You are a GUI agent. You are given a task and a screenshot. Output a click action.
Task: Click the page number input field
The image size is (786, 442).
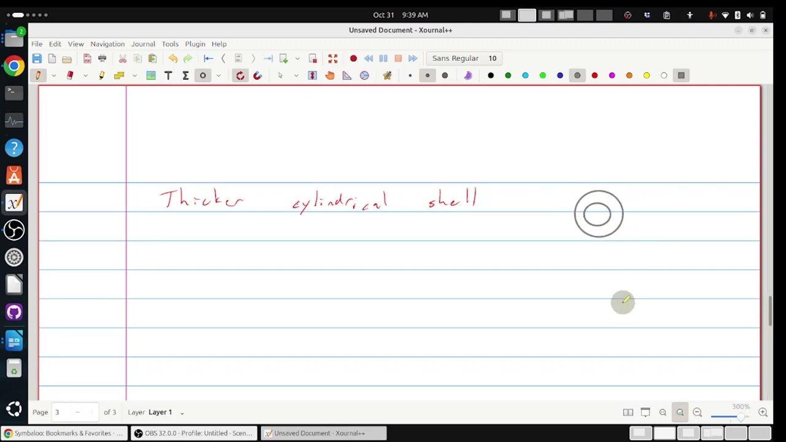pyautogui.click(x=74, y=412)
